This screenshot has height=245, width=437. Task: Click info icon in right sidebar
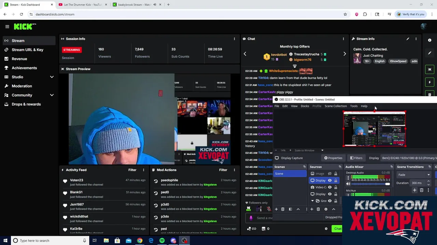(x=429, y=40)
